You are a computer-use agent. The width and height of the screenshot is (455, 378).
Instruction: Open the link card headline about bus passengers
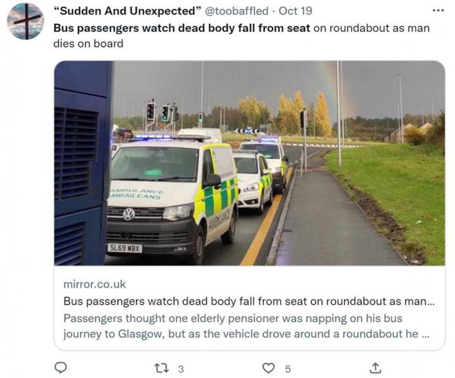[249, 302]
